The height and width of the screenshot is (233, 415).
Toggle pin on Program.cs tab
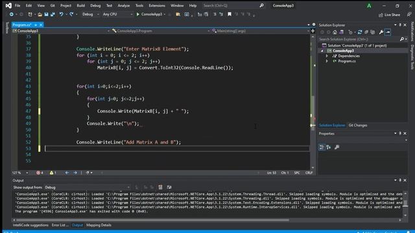click(36, 25)
